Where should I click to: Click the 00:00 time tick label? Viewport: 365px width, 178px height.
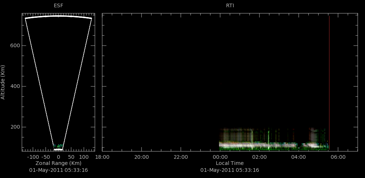220,157
